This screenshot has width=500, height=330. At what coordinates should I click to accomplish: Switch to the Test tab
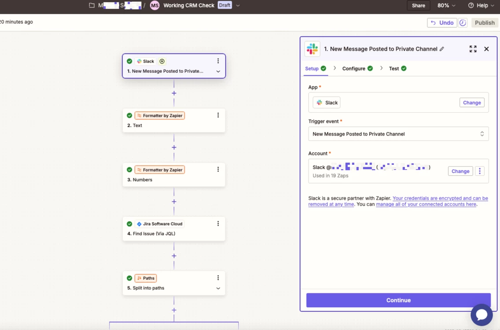point(397,69)
